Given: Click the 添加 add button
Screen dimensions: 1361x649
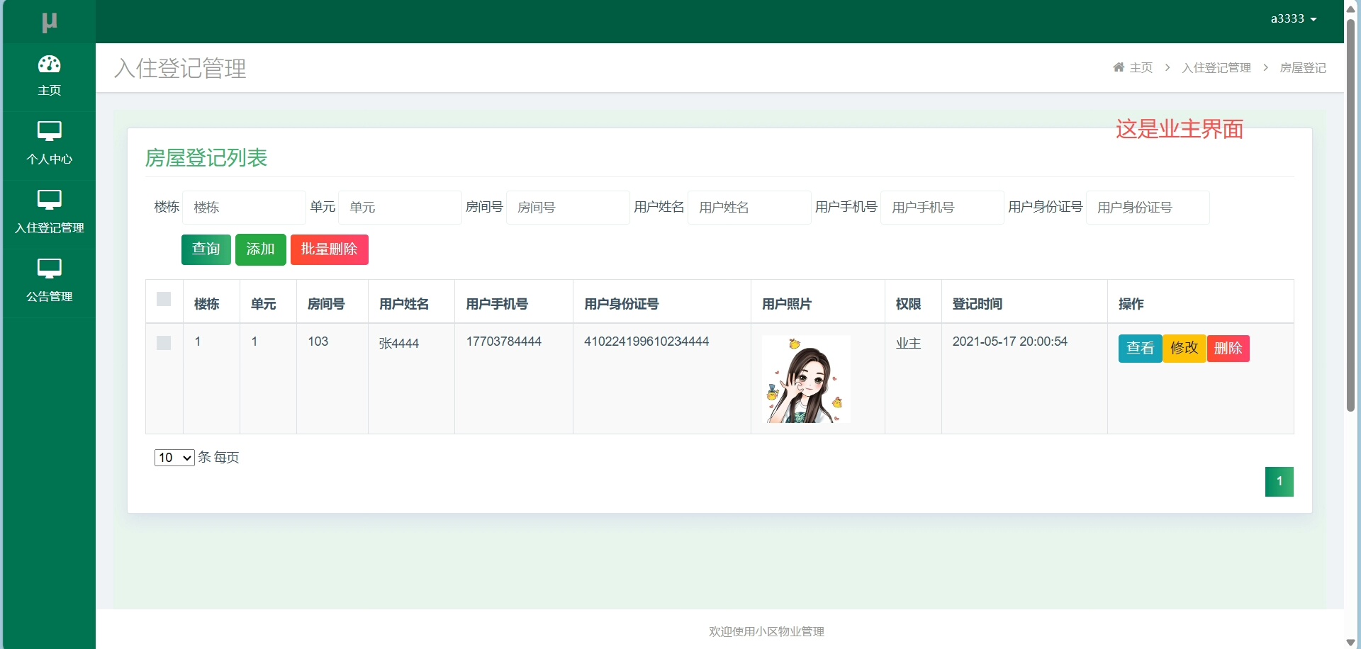Looking at the screenshot, I should pyautogui.click(x=261, y=249).
